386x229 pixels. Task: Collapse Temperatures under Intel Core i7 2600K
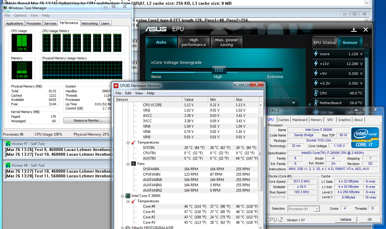(128, 201)
